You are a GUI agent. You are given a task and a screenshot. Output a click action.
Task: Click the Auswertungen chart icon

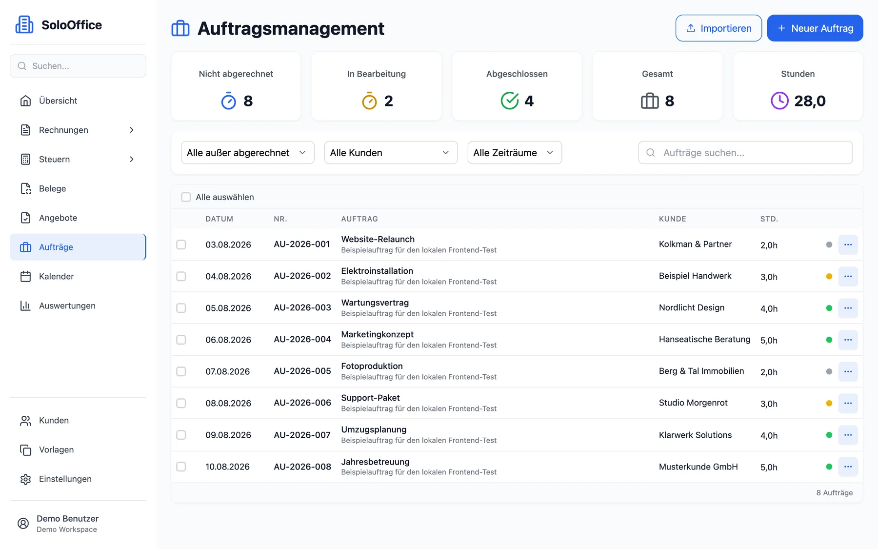(26, 305)
